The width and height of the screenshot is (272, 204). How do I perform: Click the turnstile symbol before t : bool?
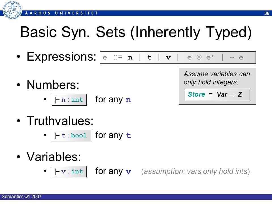(57, 136)
